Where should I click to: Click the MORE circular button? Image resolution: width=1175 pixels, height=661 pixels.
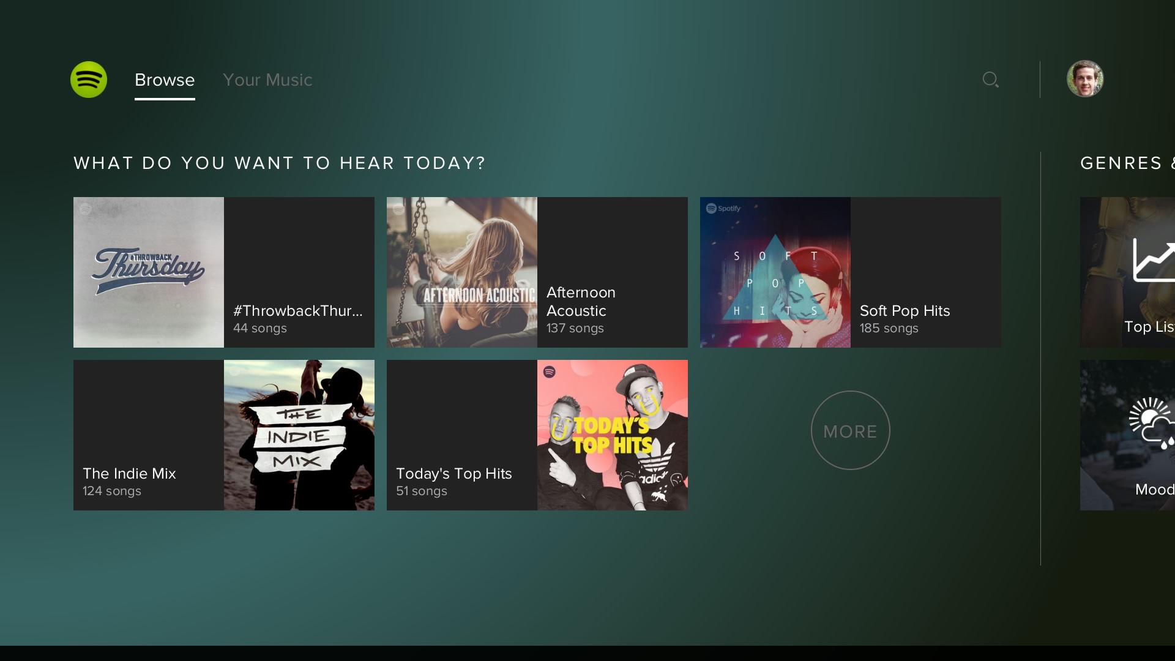point(850,430)
